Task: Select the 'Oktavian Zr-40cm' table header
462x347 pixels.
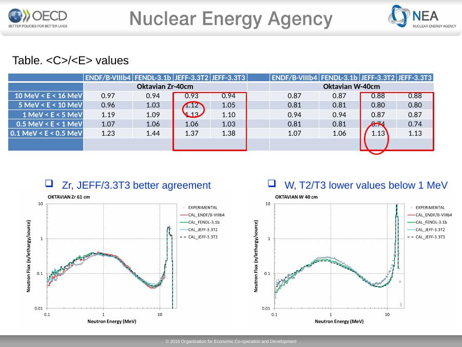Action: pos(165,86)
